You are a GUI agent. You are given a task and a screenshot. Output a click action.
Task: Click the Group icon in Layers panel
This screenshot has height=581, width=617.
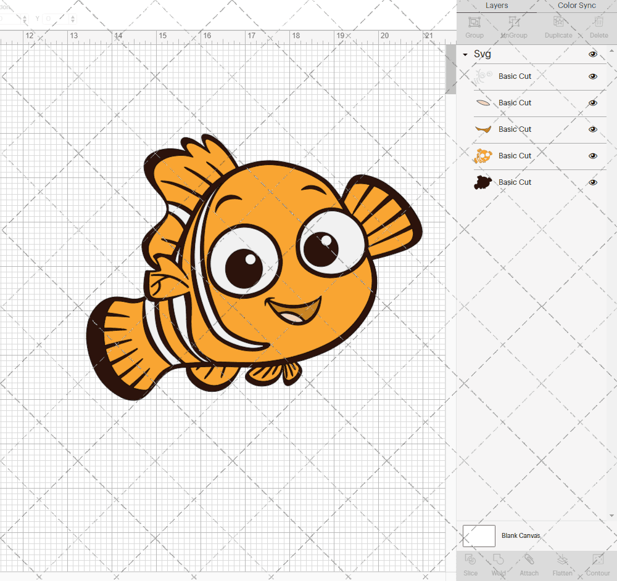point(474,22)
